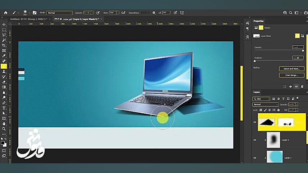Click the Density slider handle
Viewport: 308px width, 173px height.
tap(303, 51)
